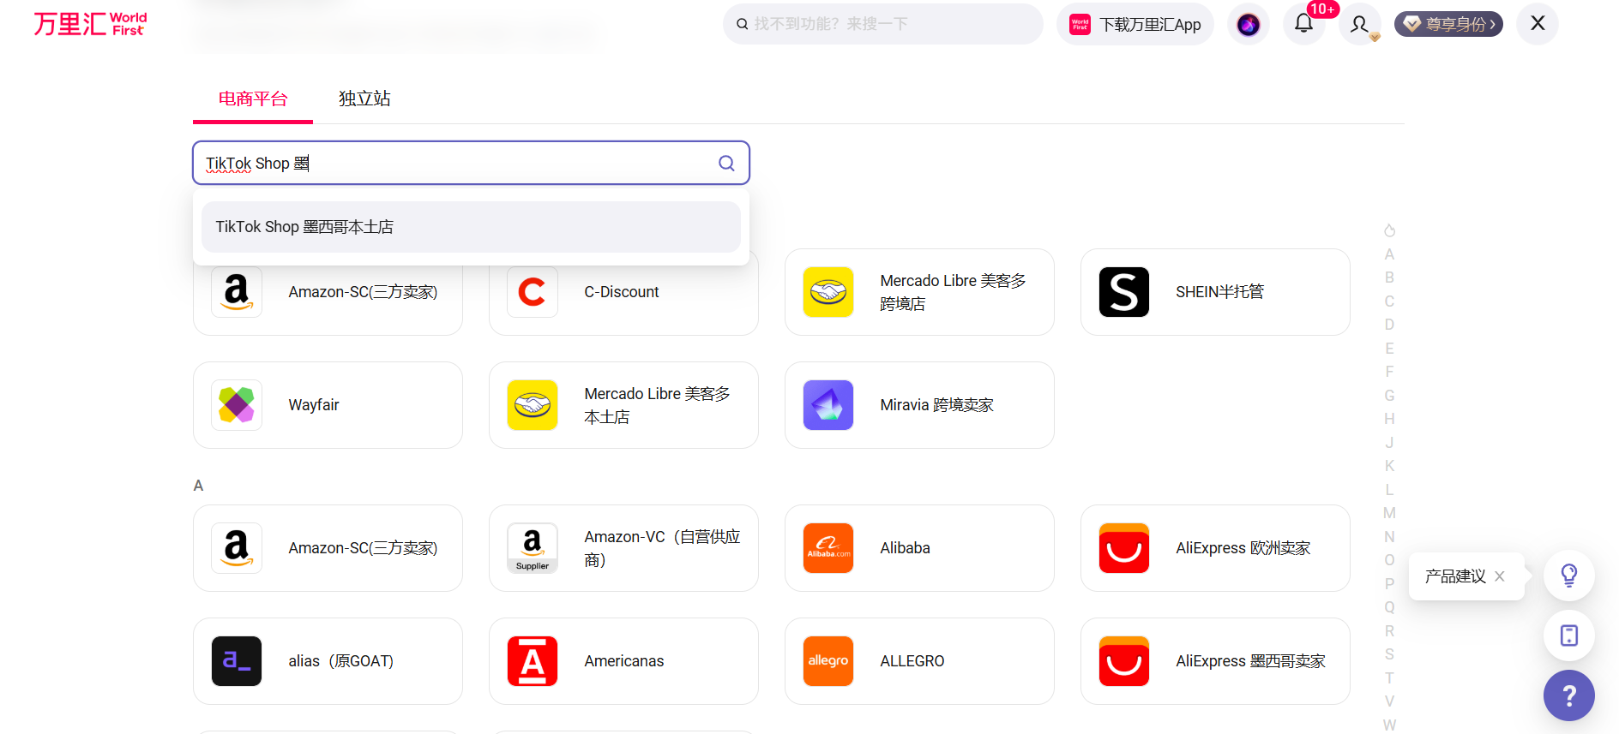Screen dimensions: 1619x734
Task: Click the purple round avatar icon
Action: tap(1249, 24)
